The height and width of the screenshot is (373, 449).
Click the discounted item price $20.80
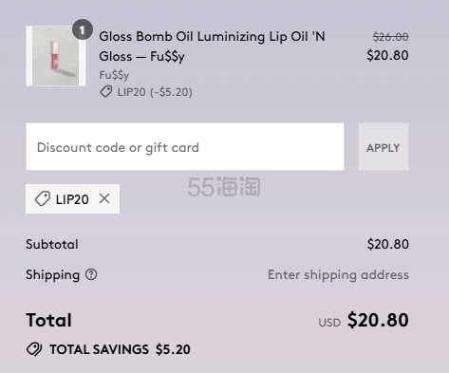point(387,55)
